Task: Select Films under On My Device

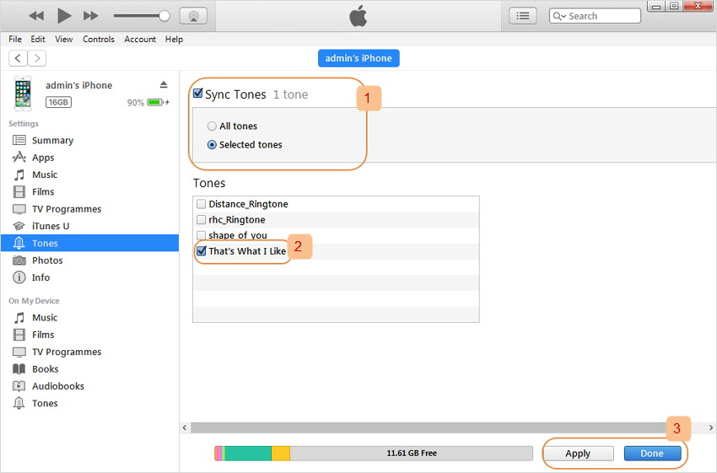Action: pyautogui.click(x=89, y=335)
